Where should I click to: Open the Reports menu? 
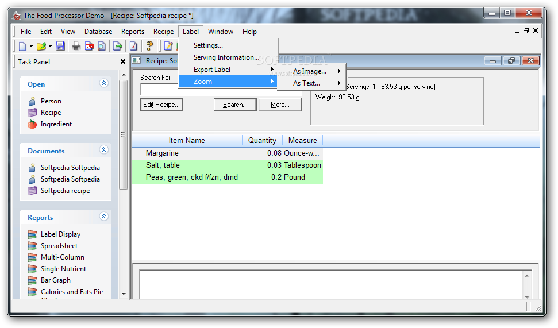(133, 31)
